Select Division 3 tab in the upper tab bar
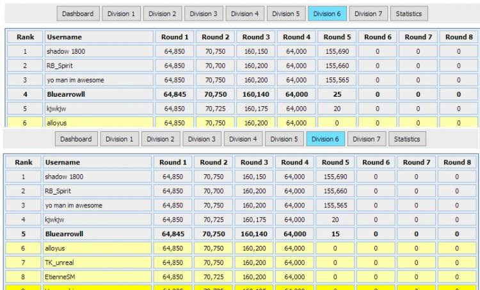 tap(204, 13)
